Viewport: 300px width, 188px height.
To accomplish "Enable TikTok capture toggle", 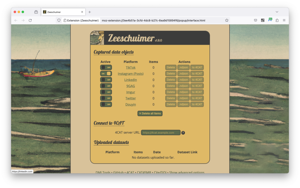I will point(106,67).
